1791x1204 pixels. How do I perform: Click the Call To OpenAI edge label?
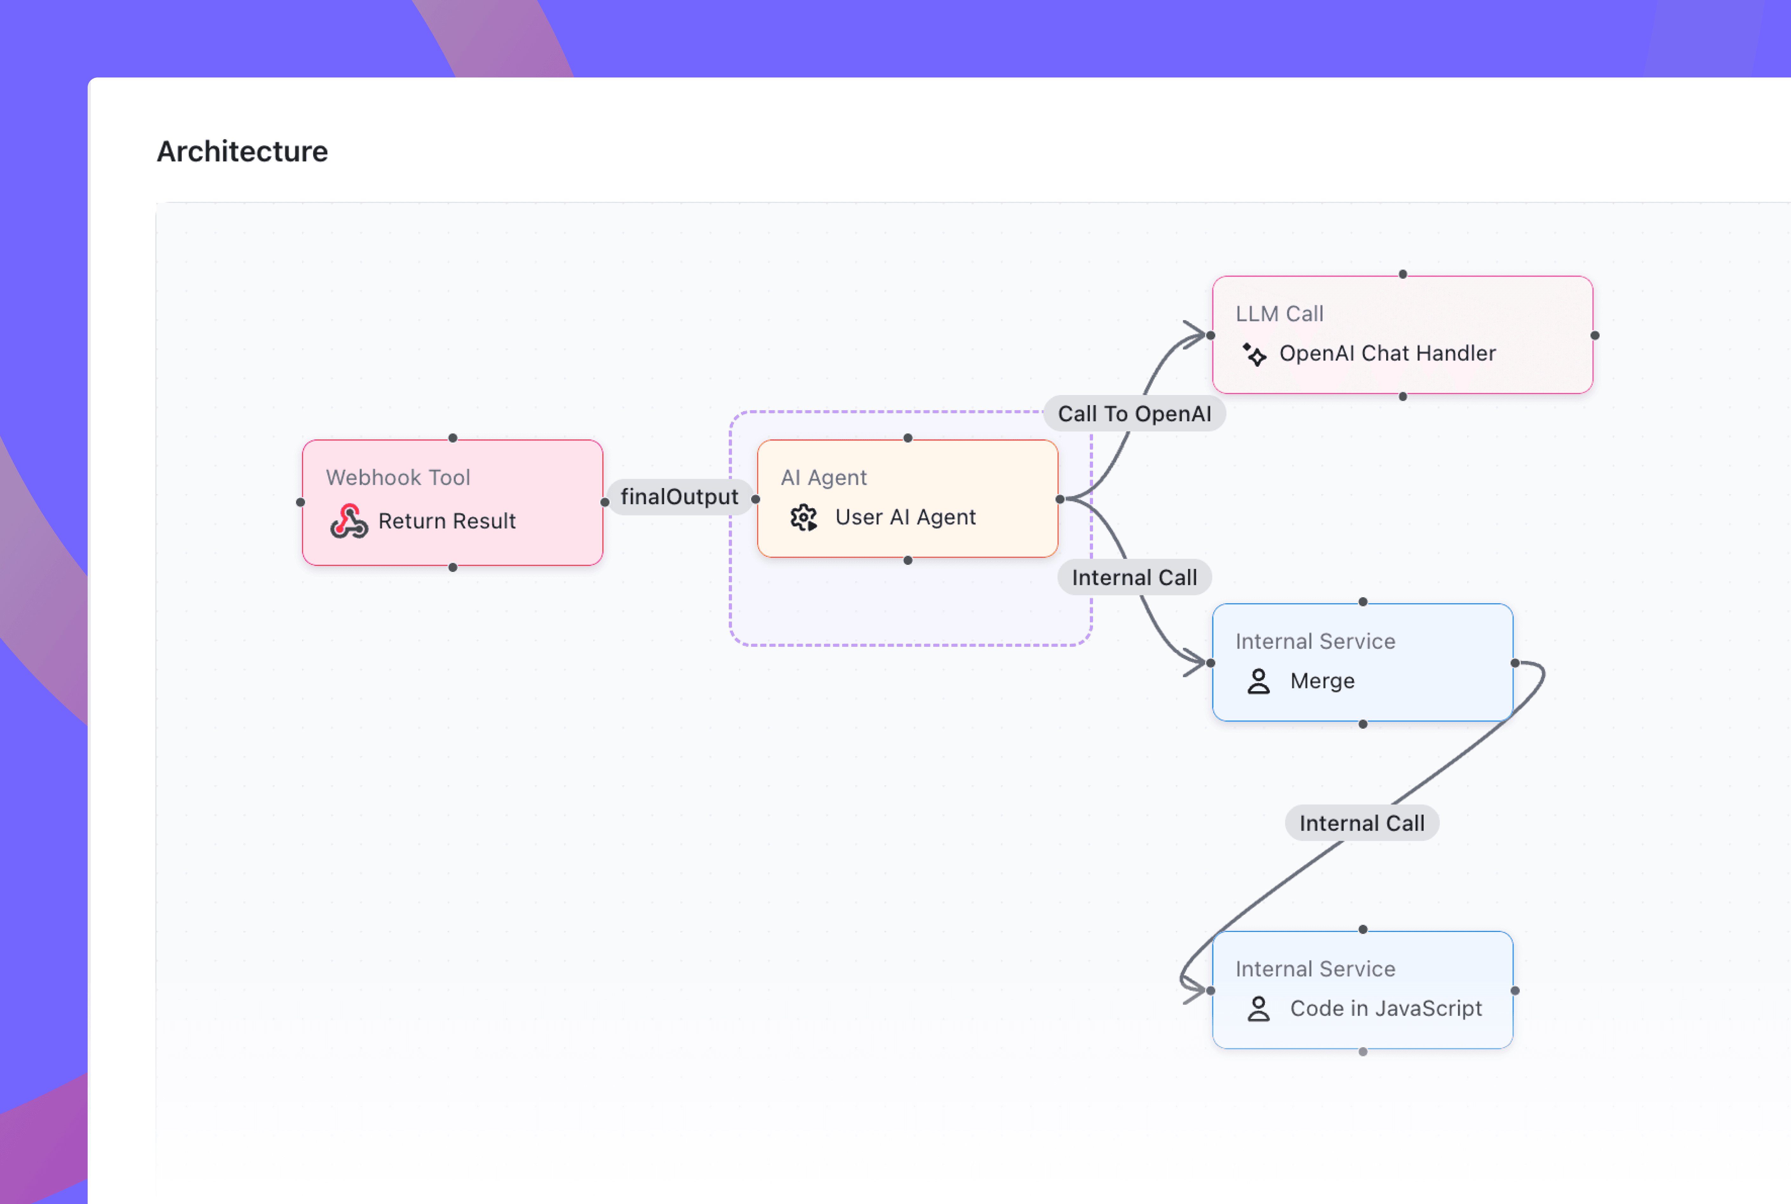(x=1134, y=414)
